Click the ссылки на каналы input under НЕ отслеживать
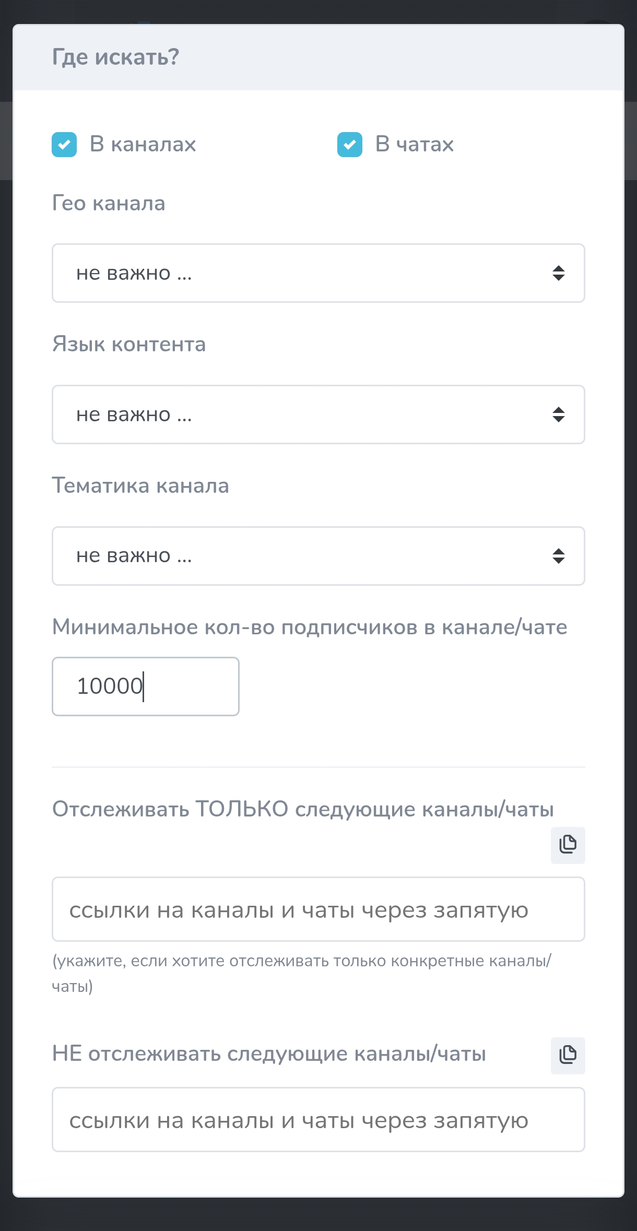The height and width of the screenshot is (1231, 637). (x=318, y=1120)
